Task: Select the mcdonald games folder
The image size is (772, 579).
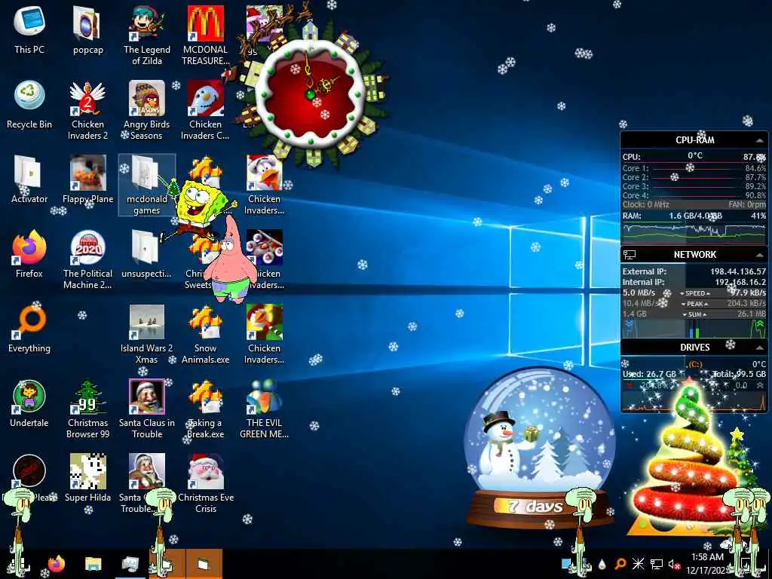Action: tap(147, 185)
